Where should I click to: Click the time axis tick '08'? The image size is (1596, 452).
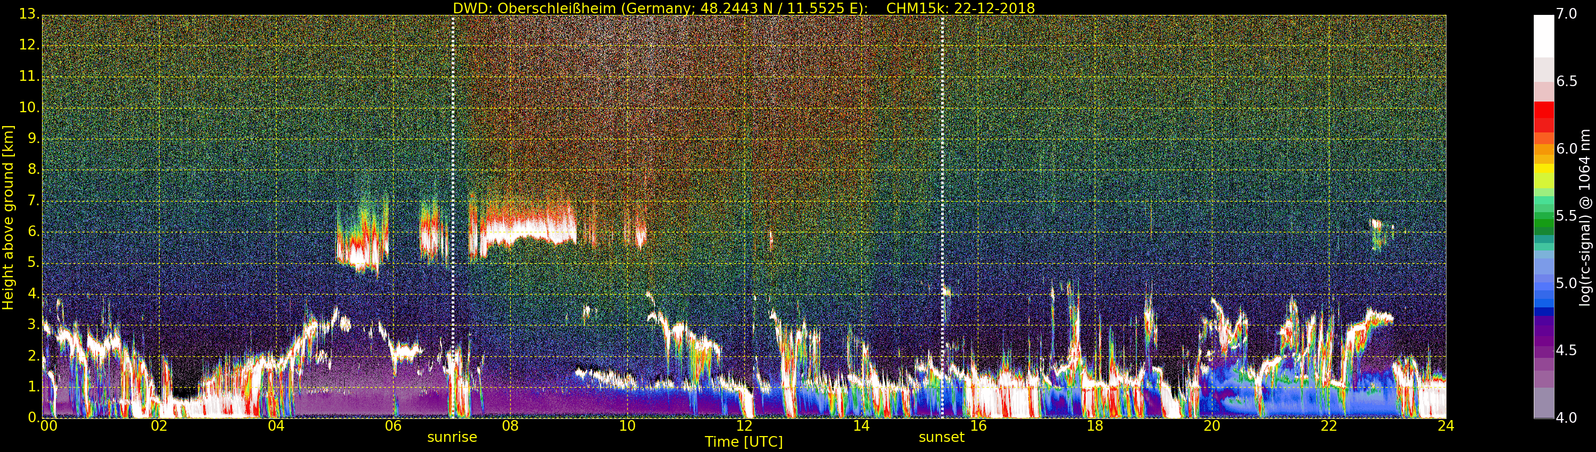511,426
